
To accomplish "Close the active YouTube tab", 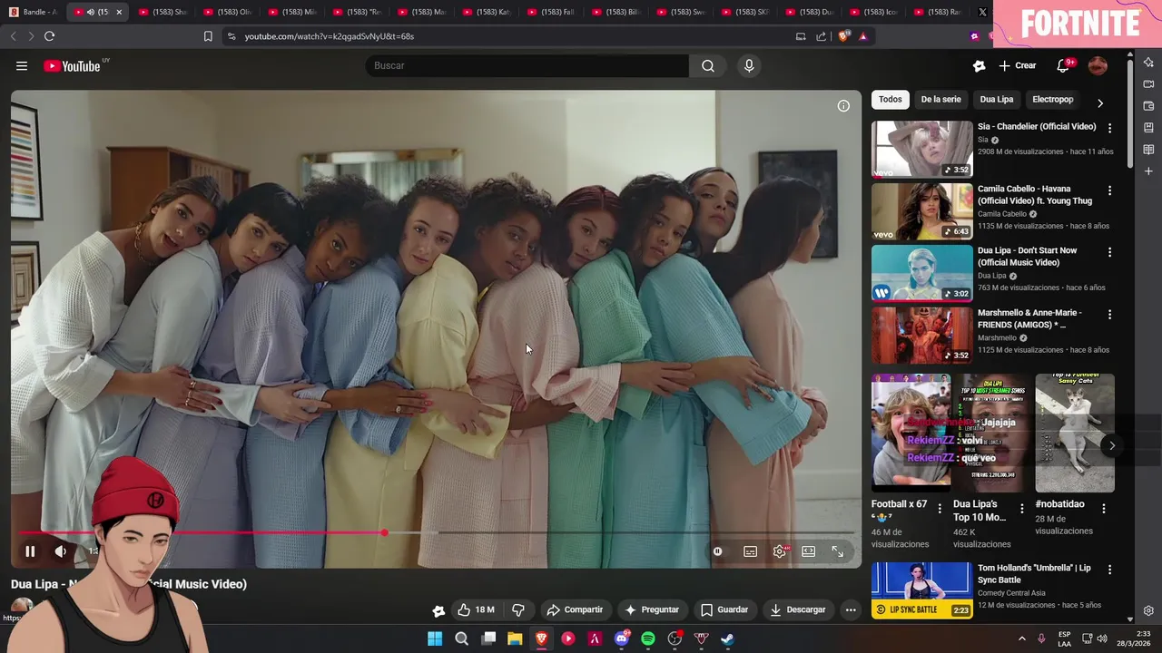I will 118,12.
